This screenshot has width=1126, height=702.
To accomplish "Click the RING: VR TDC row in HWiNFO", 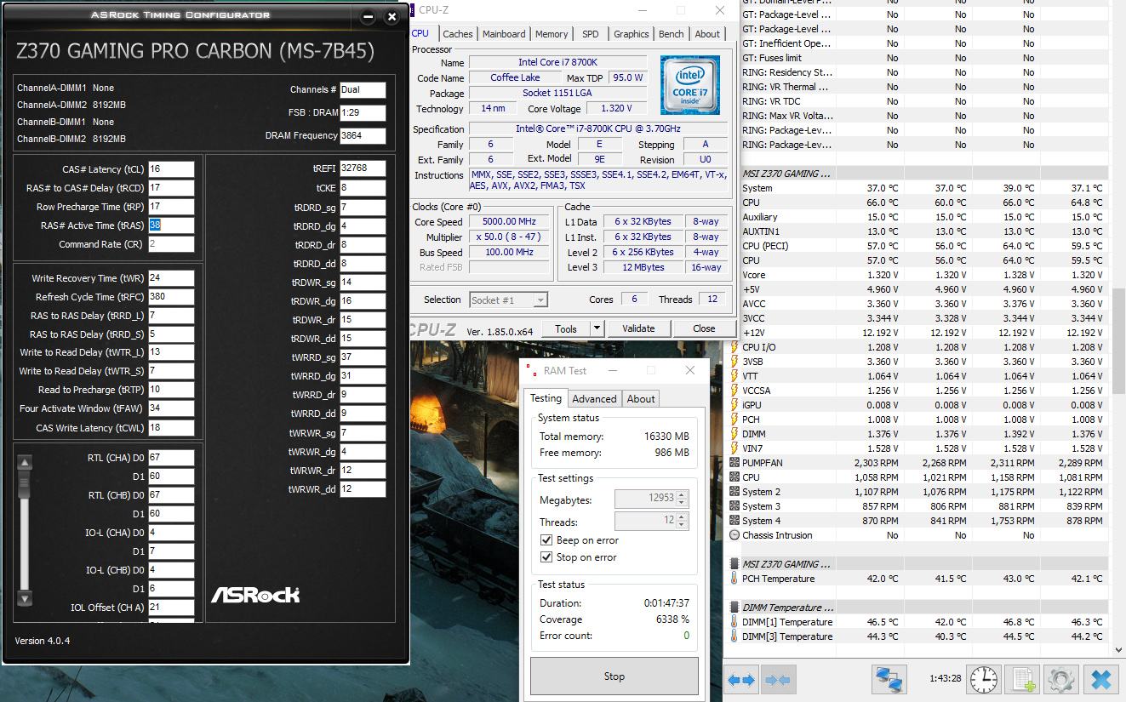I will point(920,101).
